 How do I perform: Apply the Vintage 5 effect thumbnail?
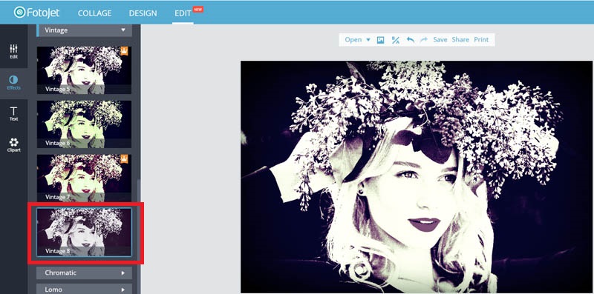(x=84, y=70)
